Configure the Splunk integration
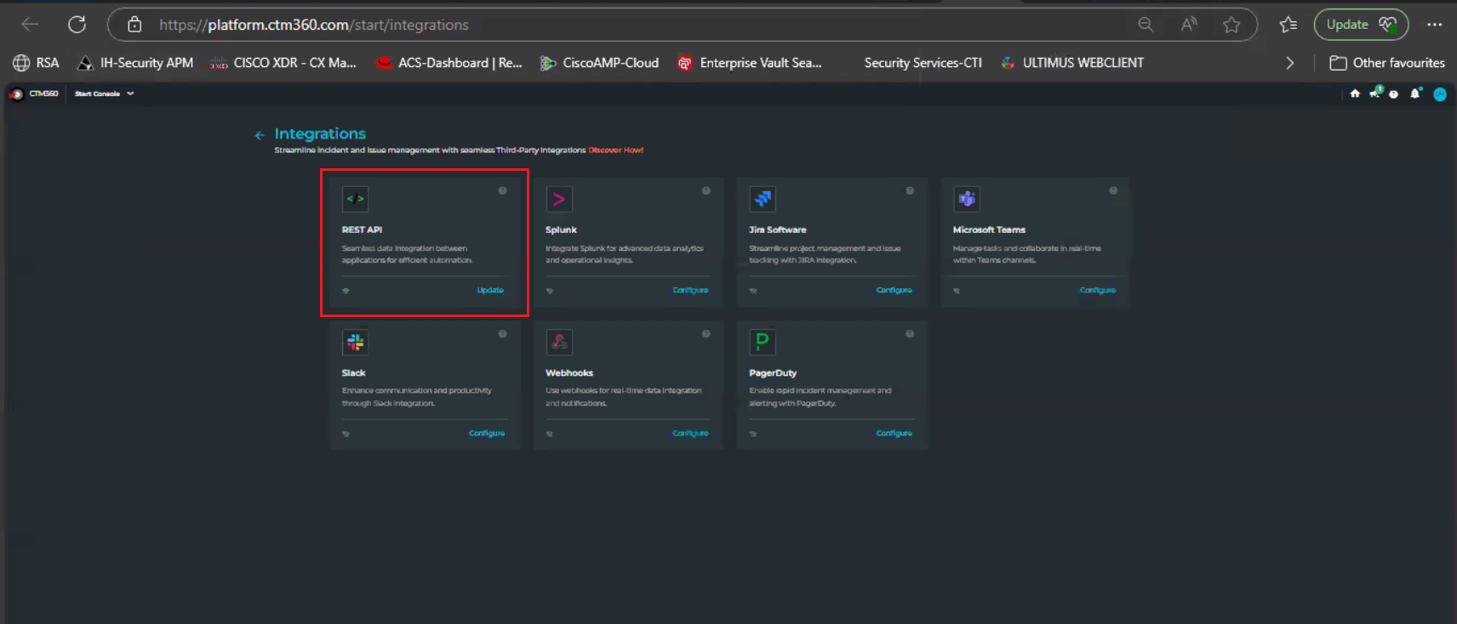This screenshot has width=1457, height=624. [690, 290]
